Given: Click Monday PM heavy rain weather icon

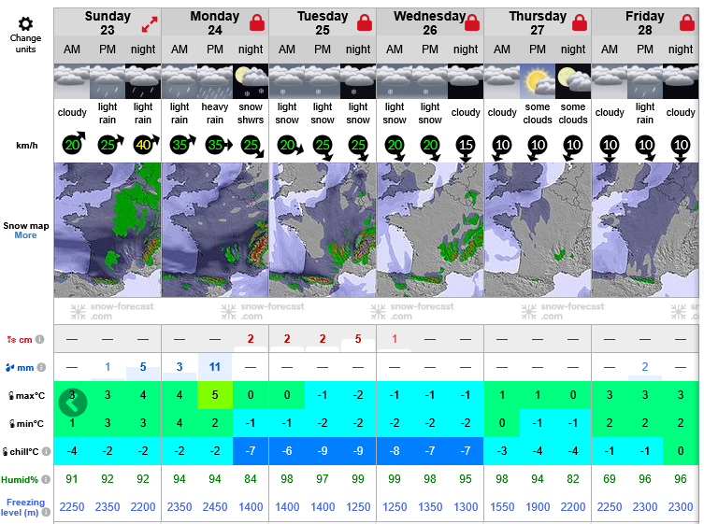Looking at the screenshot, I should pyautogui.click(x=215, y=81).
